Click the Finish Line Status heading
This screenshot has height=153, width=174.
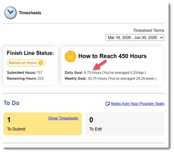click(30, 53)
